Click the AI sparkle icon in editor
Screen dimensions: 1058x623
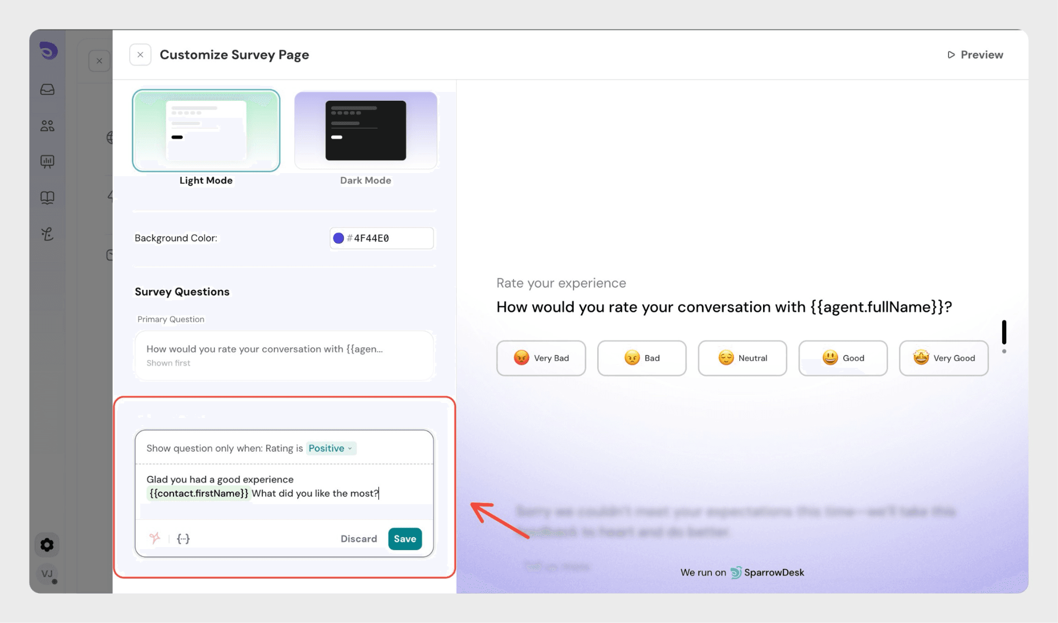pos(154,538)
